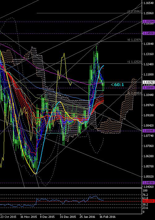Screen dimensions: 155x220
Task: Select the 16 Feb 2016 date label
Action: (108, 217)
